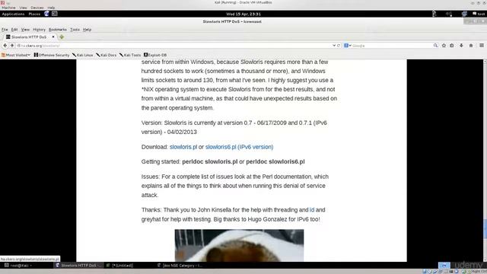Viewport: 487px width, 274px height.
Task: Expand the Most Visited bookmarks dropdown
Action: pyautogui.click(x=16, y=55)
